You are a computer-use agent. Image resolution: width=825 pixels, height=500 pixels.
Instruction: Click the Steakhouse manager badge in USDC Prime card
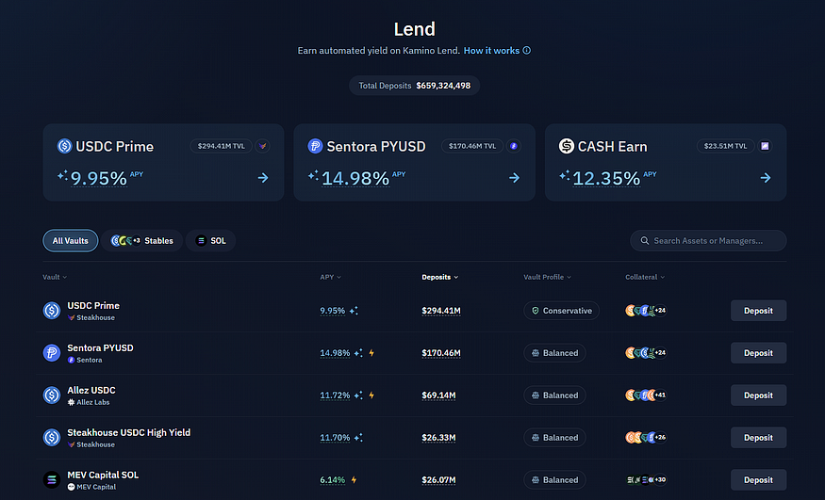point(262,146)
